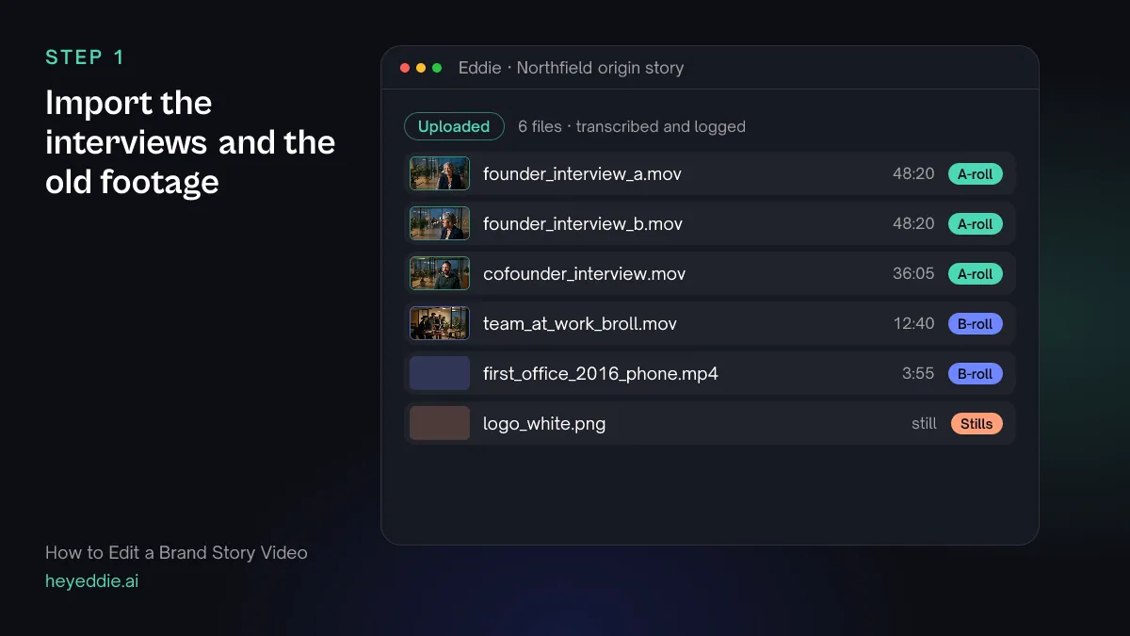
Task: Select file name logo_white.png
Action: [544, 424]
